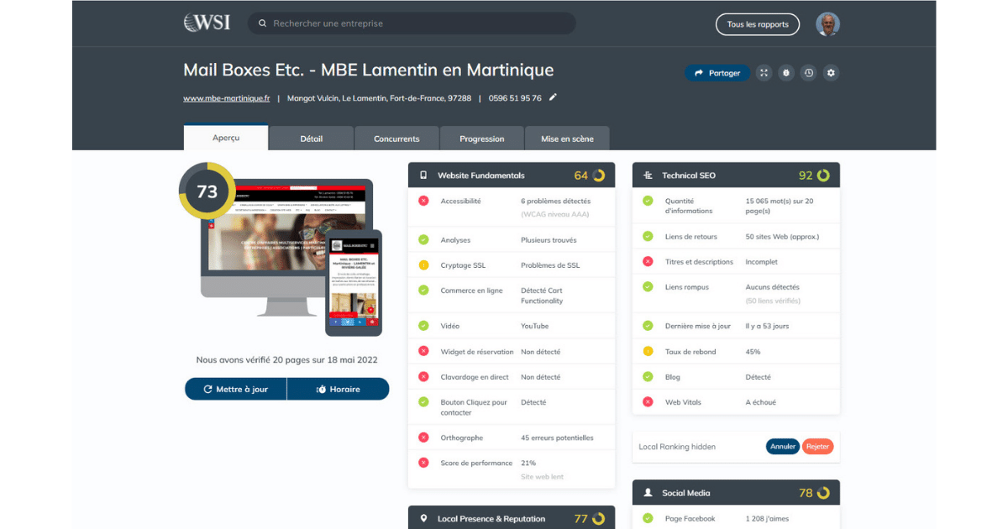Click Social Media person icon in header

click(x=648, y=493)
